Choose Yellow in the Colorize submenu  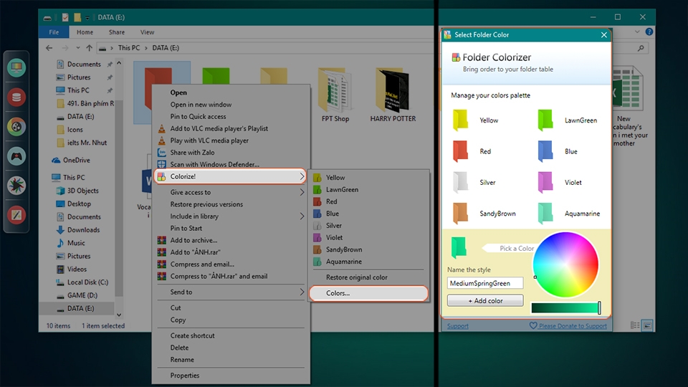(x=368, y=178)
